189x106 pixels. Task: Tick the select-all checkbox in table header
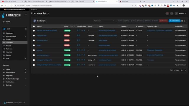pyautogui.click(x=34, y=26)
